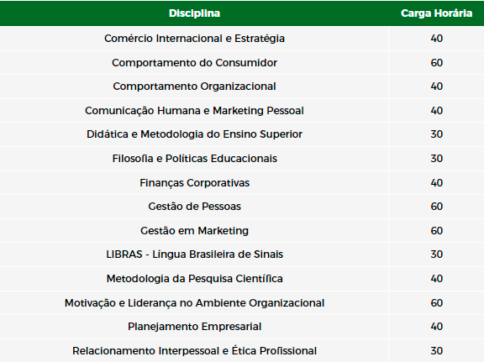Click Comunicação Humana e Marketing Pessoal
The image size is (484, 362).
[194, 111]
